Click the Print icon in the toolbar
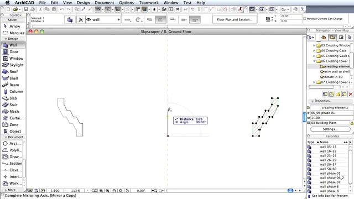This screenshot has height=199, width=354. [x=33, y=9]
